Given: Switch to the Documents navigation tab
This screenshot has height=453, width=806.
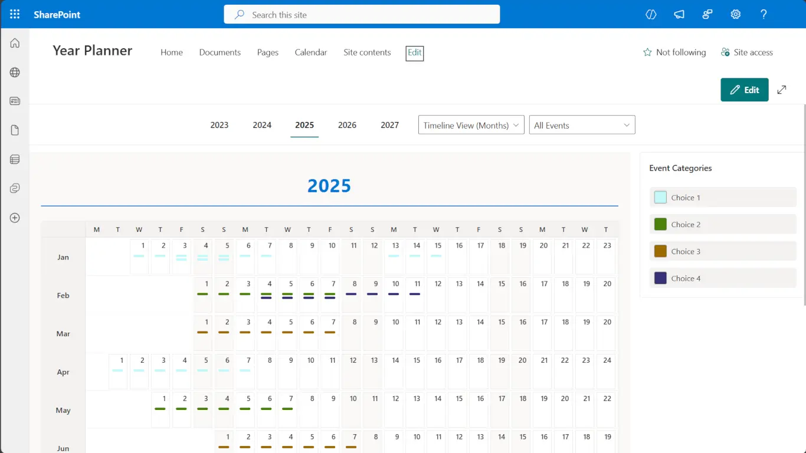Looking at the screenshot, I should click(x=219, y=52).
